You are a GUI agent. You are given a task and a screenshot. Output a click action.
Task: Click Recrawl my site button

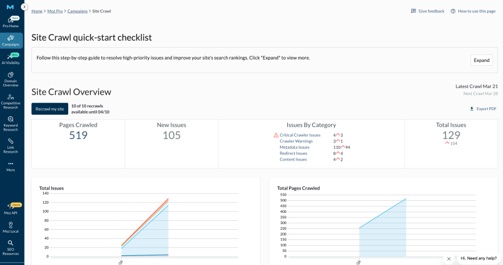tap(50, 109)
